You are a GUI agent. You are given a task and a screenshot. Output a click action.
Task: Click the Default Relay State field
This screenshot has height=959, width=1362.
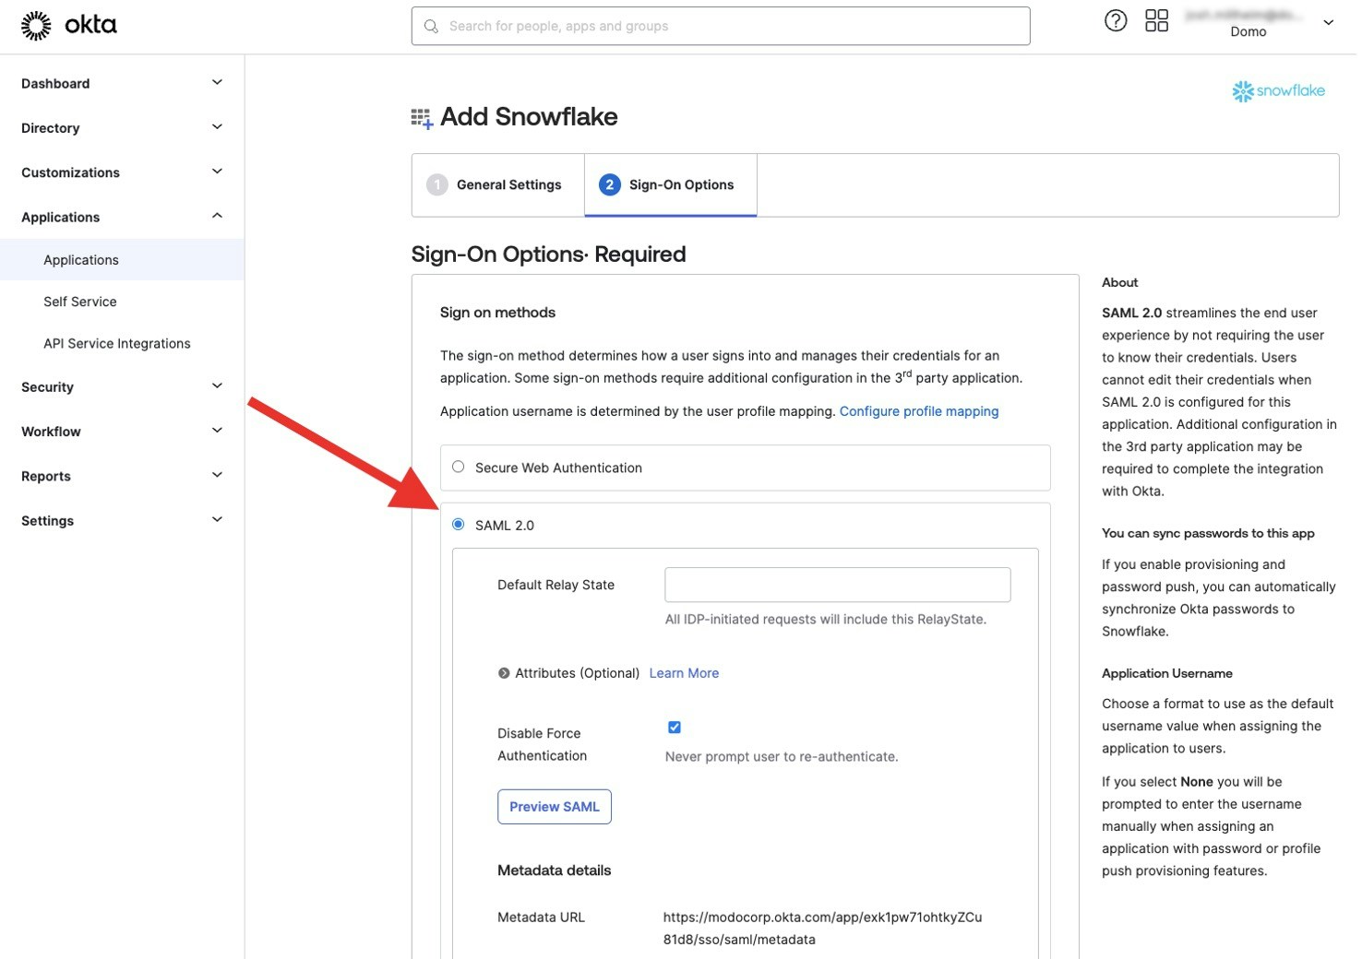click(x=838, y=585)
